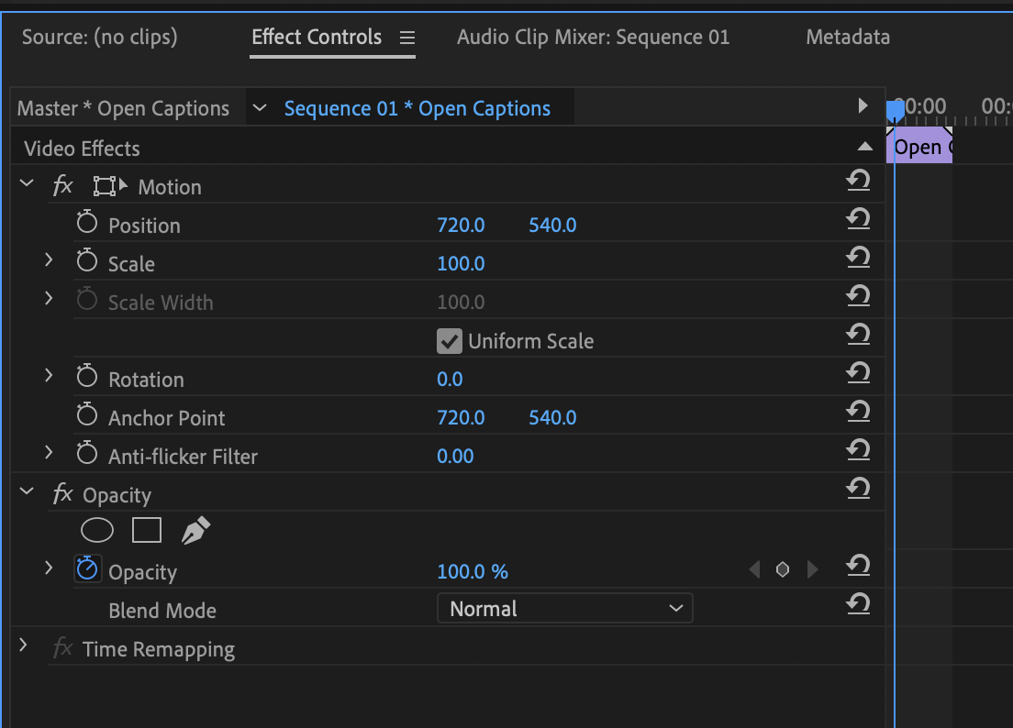Open the Blend Mode dropdown

coord(564,609)
